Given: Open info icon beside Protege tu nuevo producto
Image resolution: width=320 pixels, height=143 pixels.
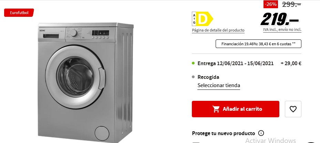Looking at the screenshot, I should pos(261,133).
